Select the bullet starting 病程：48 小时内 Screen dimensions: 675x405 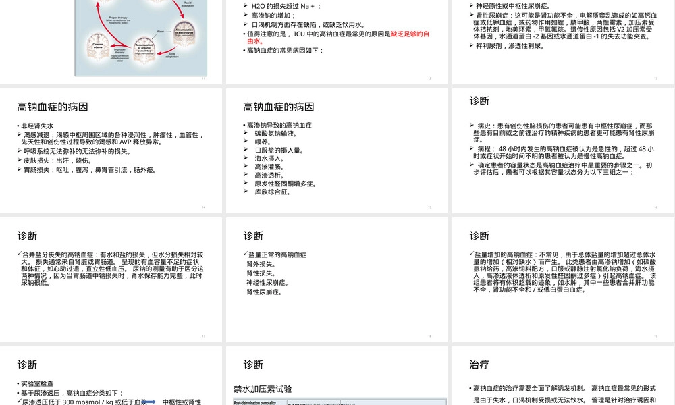564,153
